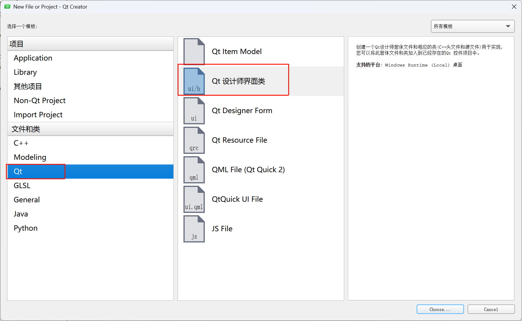Choose the Qt Designer Form template label

point(242,111)
